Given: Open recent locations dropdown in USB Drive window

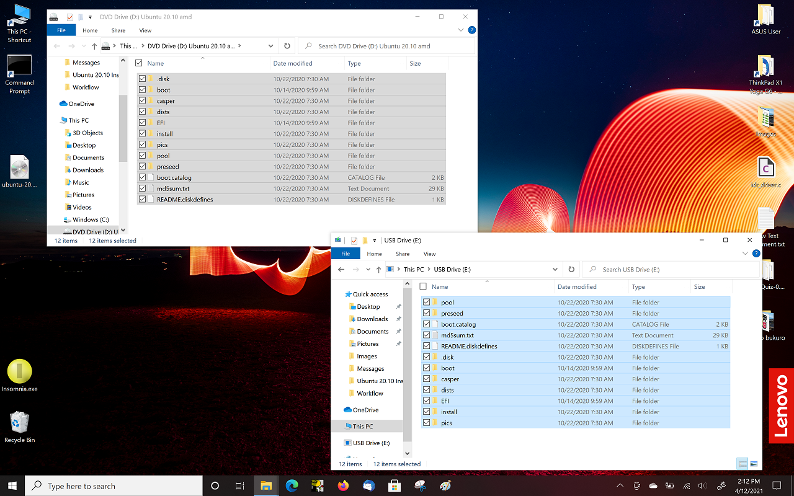Looking at the screenshot, I should (368, 270).
